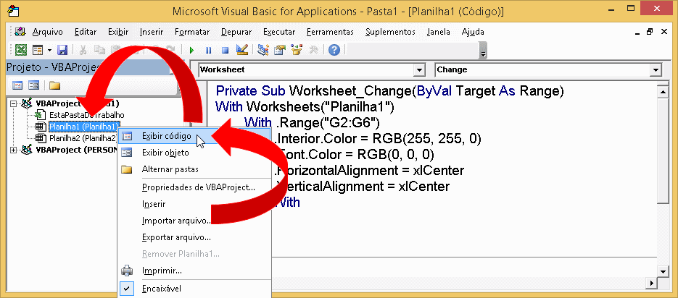Open the Insert object dropdown arrow in toolbar
Viewport: 678px width, 298px height.
point(49,50)
